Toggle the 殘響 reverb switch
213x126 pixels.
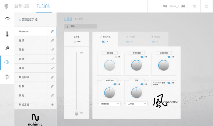point(142,84)
